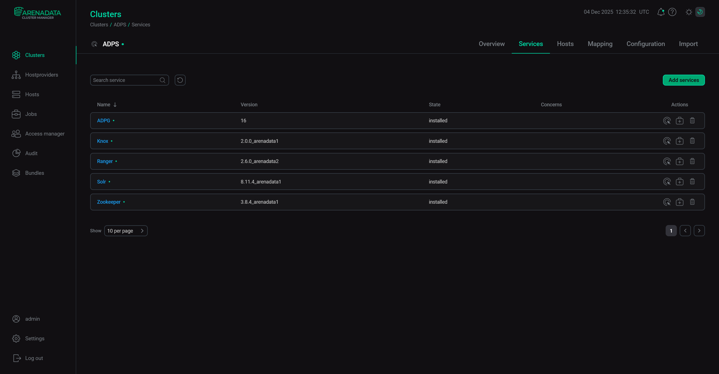
Task: Click the Add services button
Action: pyautogui.click(x=683, y=80)
